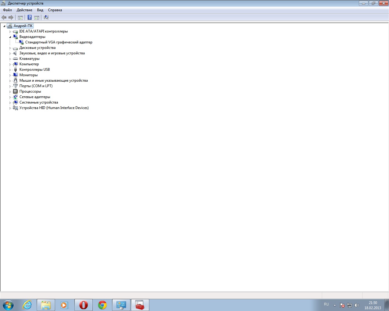
Task: Select the Мониторы category label
Action: (x=29, y=75)
